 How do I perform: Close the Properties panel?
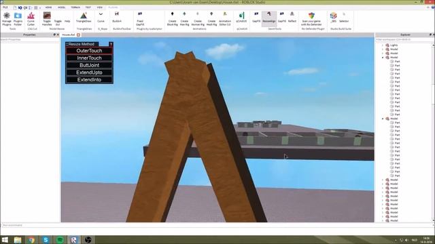point(58,35)
